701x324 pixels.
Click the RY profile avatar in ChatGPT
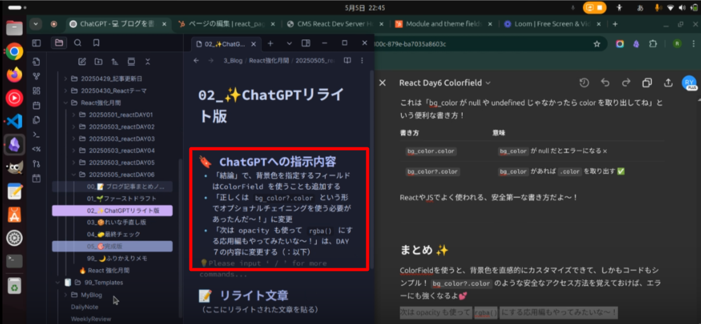point(688,82)
